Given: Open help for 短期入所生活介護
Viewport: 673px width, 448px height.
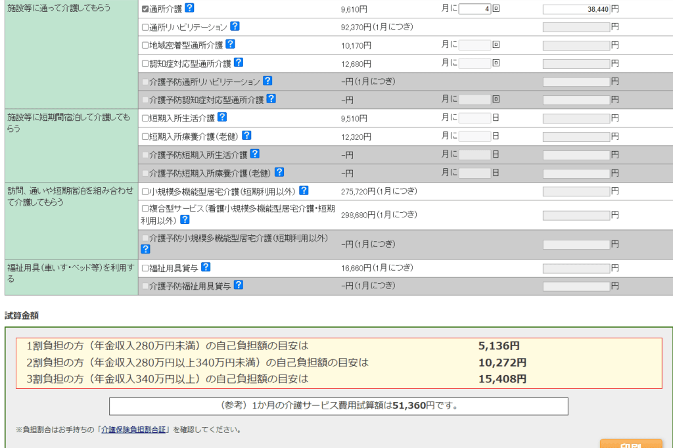Looking at the screenshot, I should 222,117.
